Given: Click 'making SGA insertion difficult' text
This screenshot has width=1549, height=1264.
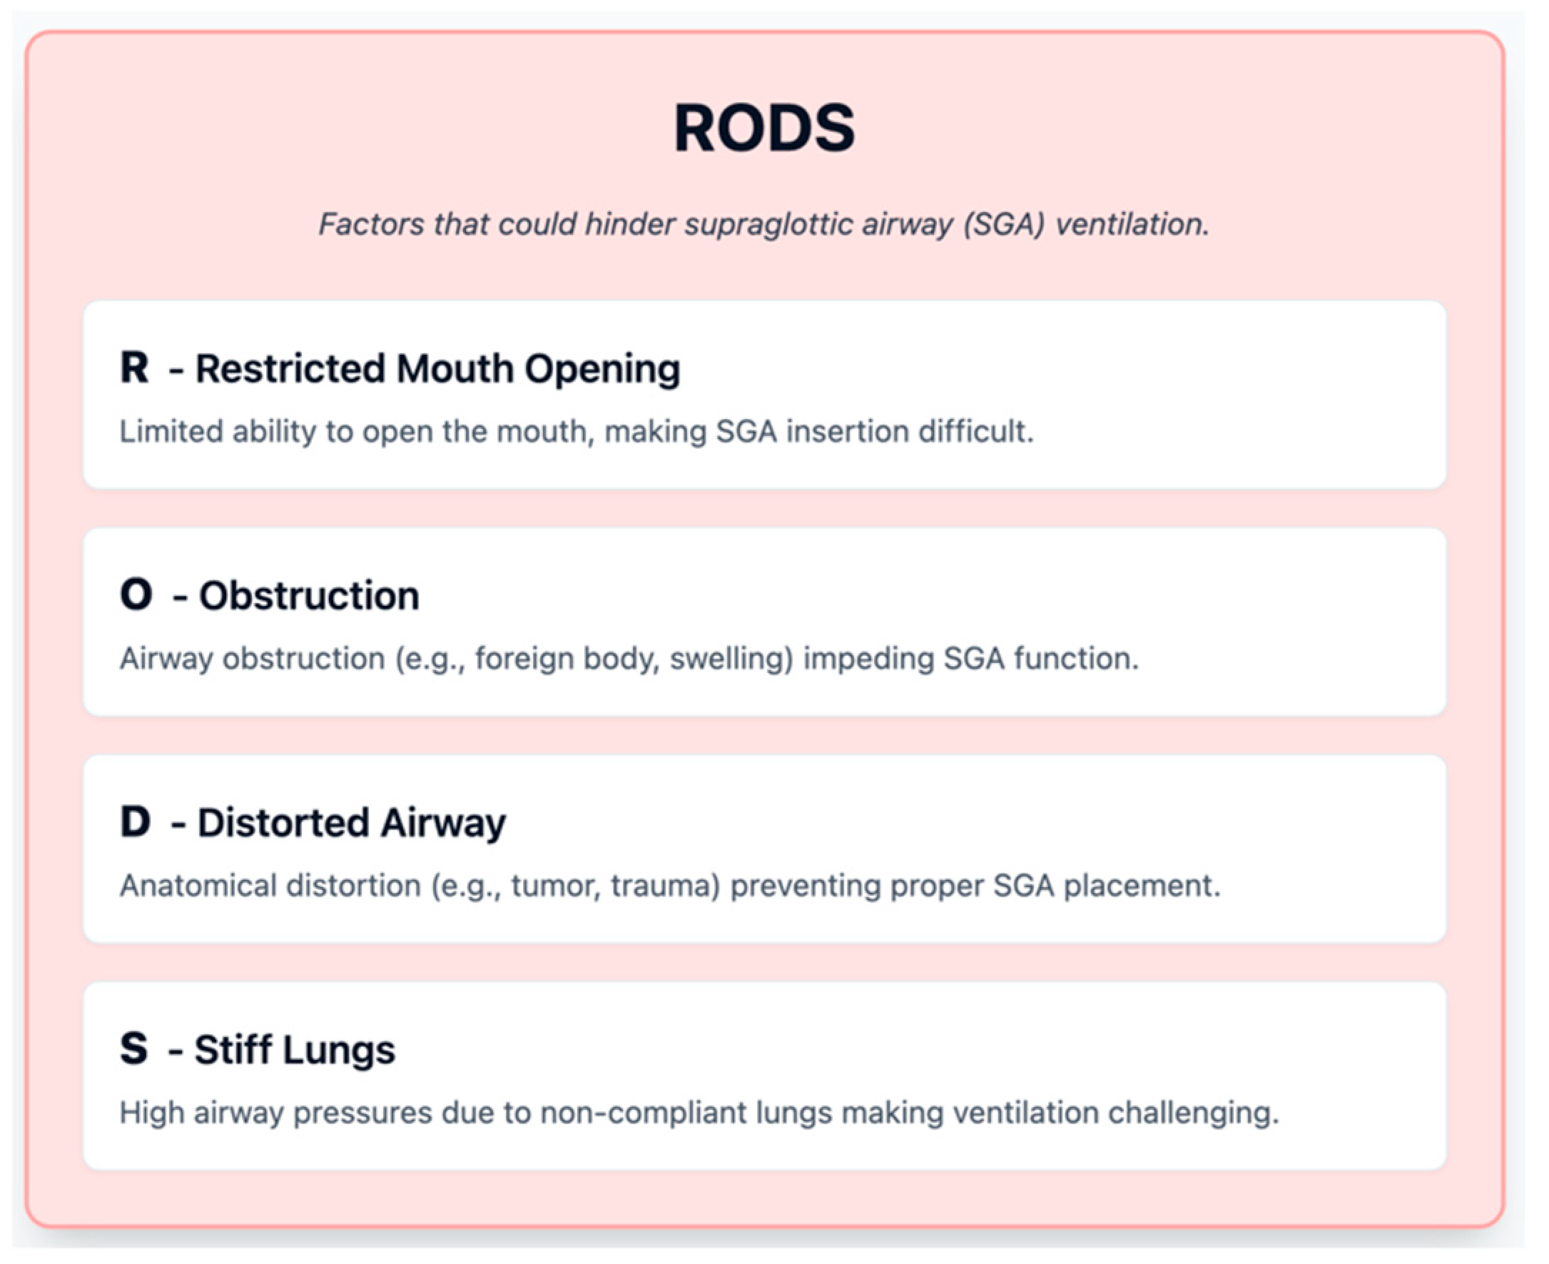Looking at the screenshot, I should click(x=819, y=432).
